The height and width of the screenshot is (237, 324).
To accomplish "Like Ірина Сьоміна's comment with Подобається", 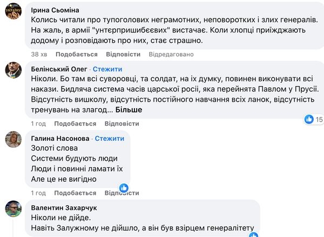I will (76, 55).
